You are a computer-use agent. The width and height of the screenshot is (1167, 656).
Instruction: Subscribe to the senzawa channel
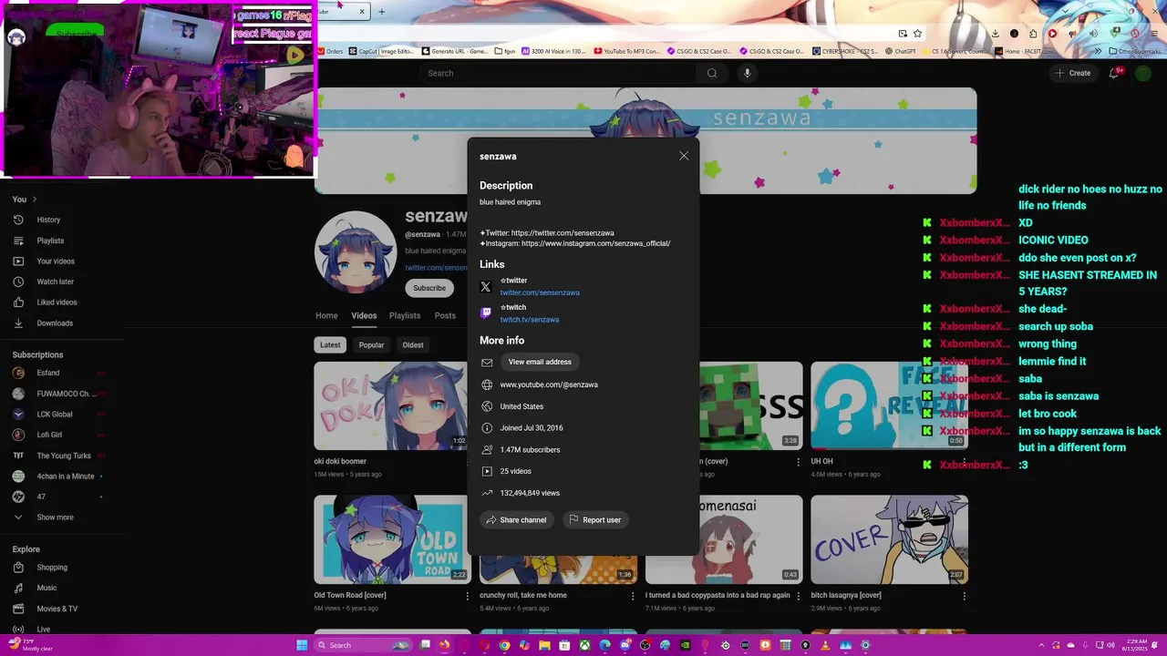click(429, 288)
